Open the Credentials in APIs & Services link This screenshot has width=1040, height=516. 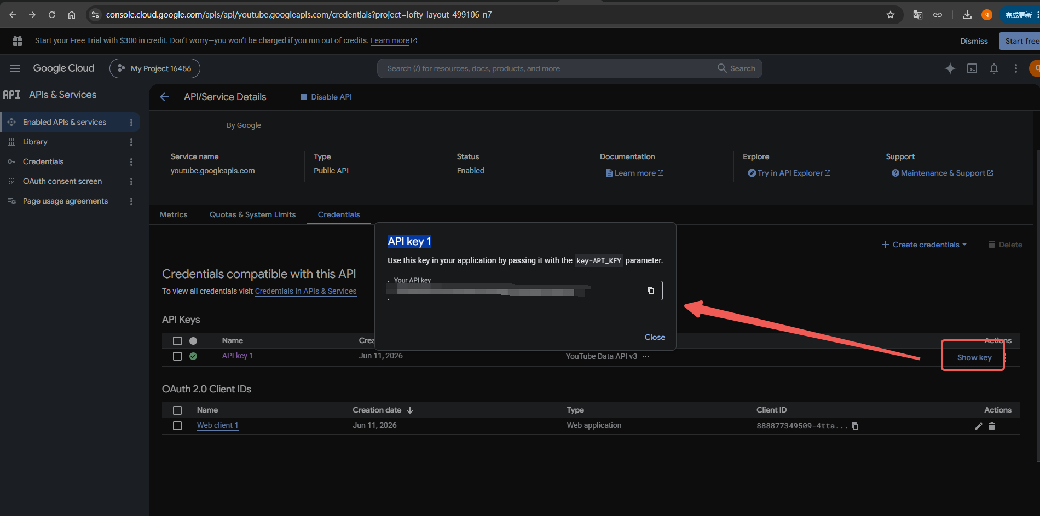coord(305,291)
